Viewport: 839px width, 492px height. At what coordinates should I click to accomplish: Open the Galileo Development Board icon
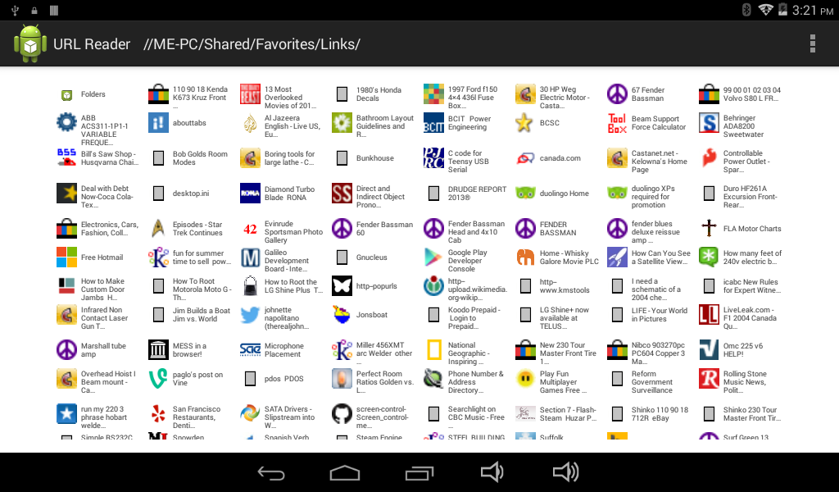coord(250,257)
